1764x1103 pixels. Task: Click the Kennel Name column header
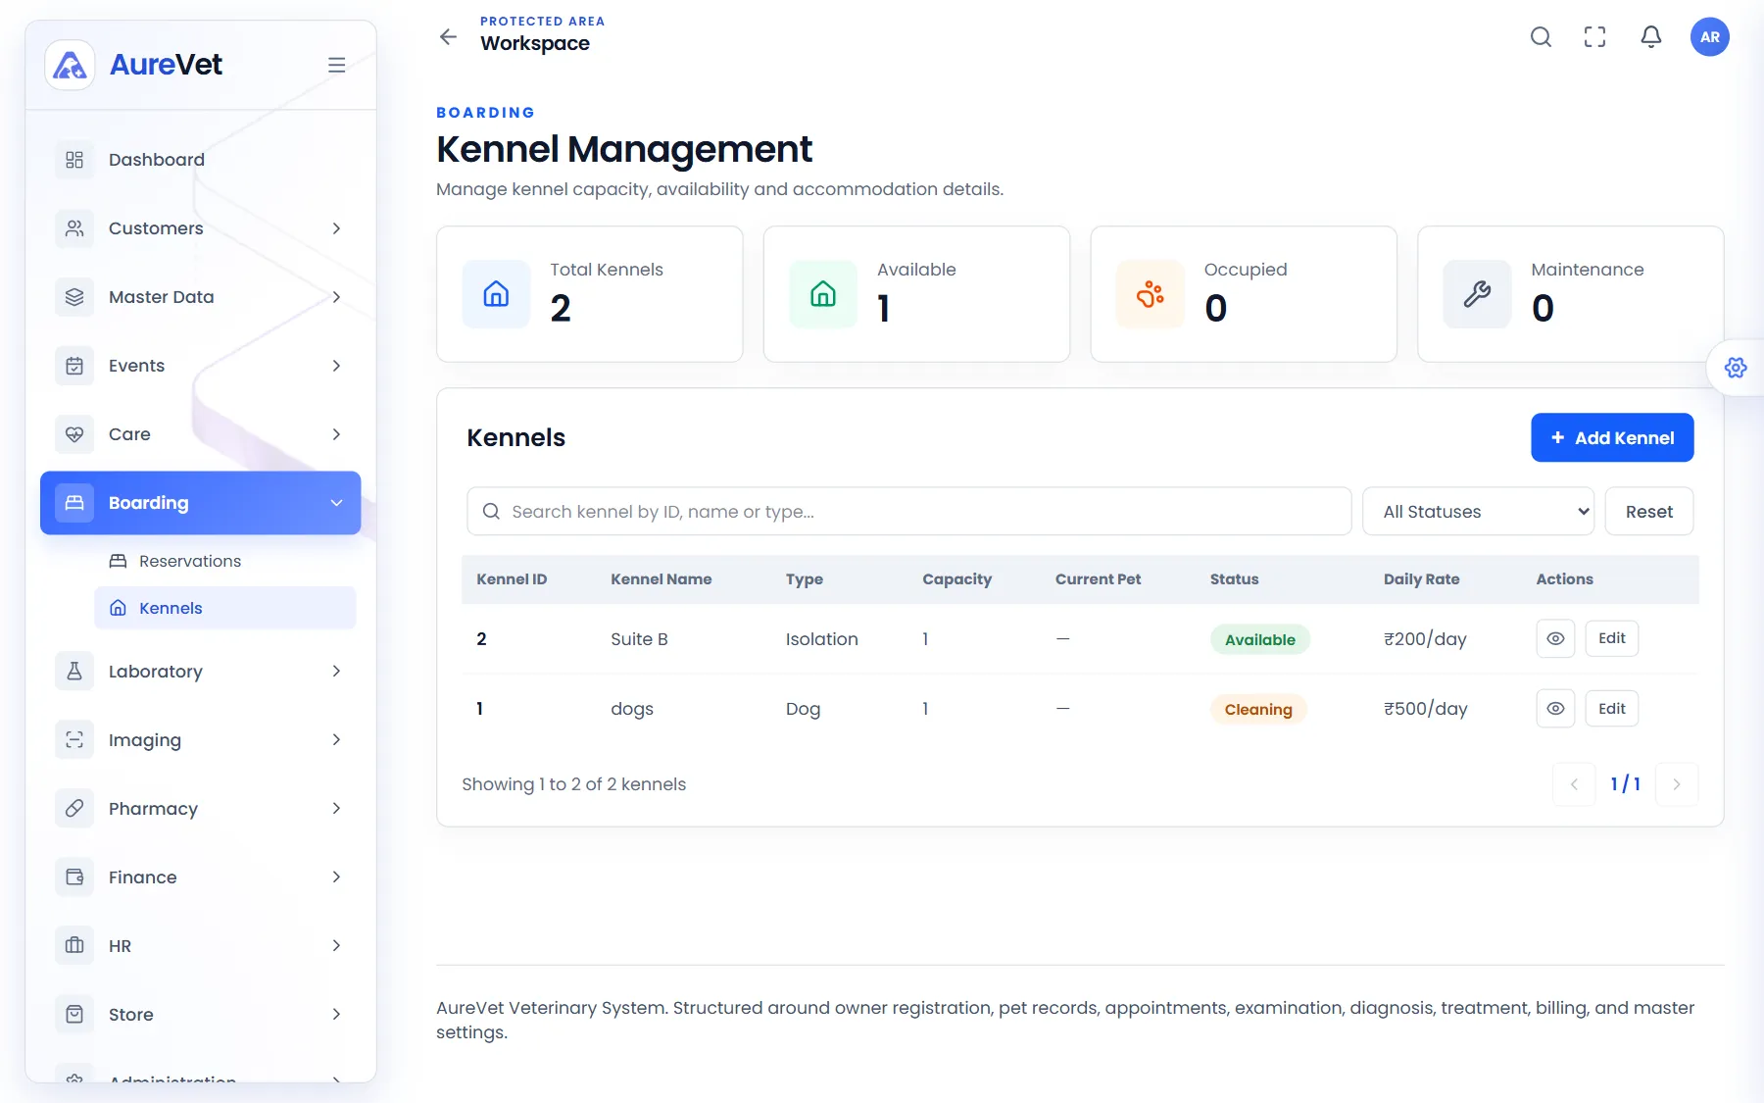pos(661,579)
